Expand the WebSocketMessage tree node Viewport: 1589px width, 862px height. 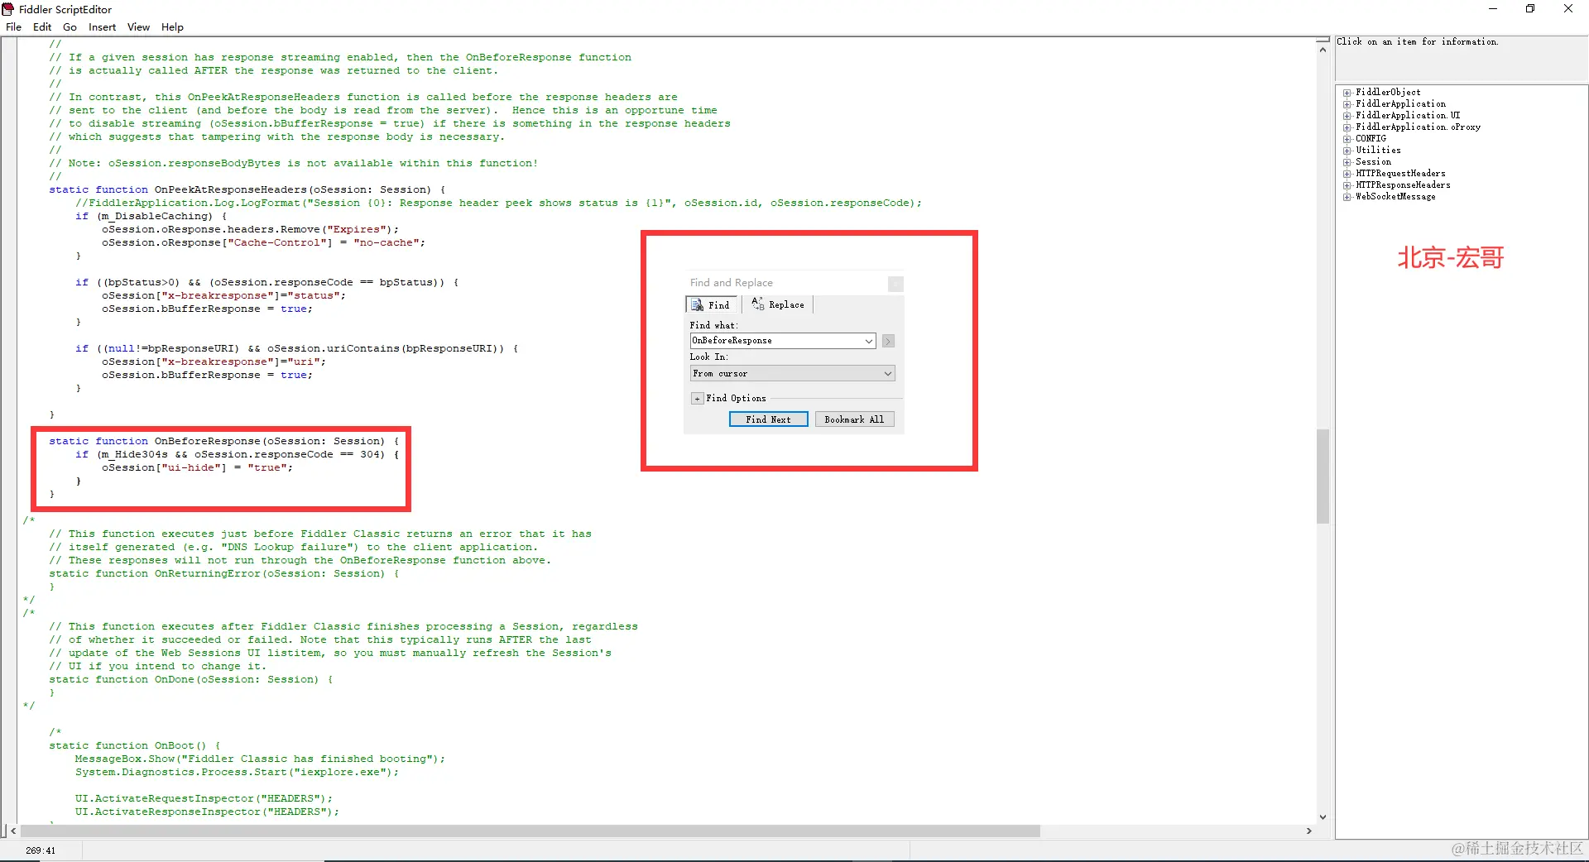[1347, 197]
